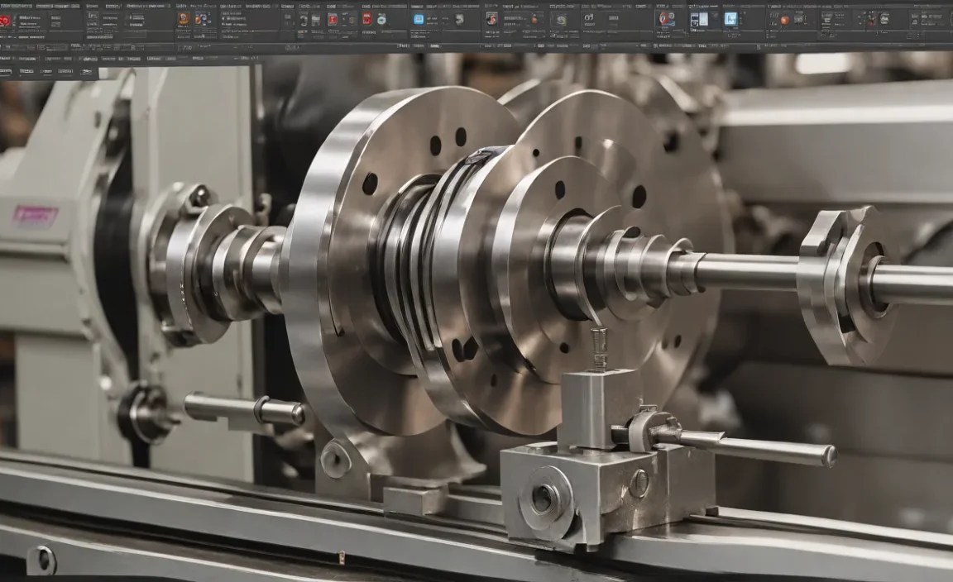Open the blue monitor display icon
The image size is (953, 582).
click(732, 18)
